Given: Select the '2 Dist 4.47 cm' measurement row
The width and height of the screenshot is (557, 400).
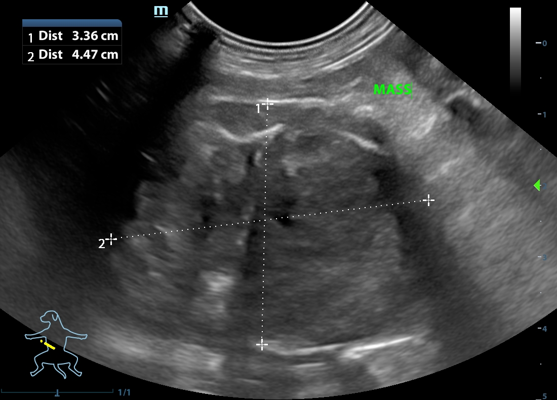Looking at the screenshot, I should [72, 55].
